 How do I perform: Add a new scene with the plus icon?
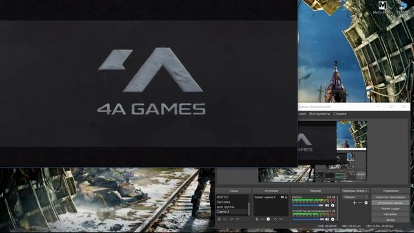point(219,219)
